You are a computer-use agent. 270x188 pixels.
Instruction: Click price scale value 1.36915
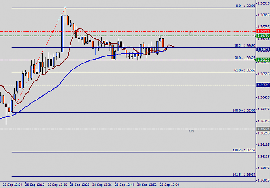(264, 3)
